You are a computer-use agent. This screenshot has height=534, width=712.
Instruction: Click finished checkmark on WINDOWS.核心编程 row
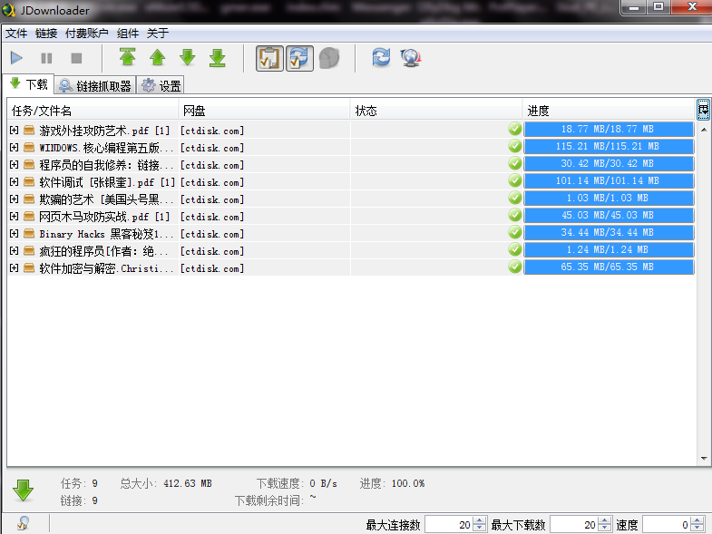tap(515, 146)
